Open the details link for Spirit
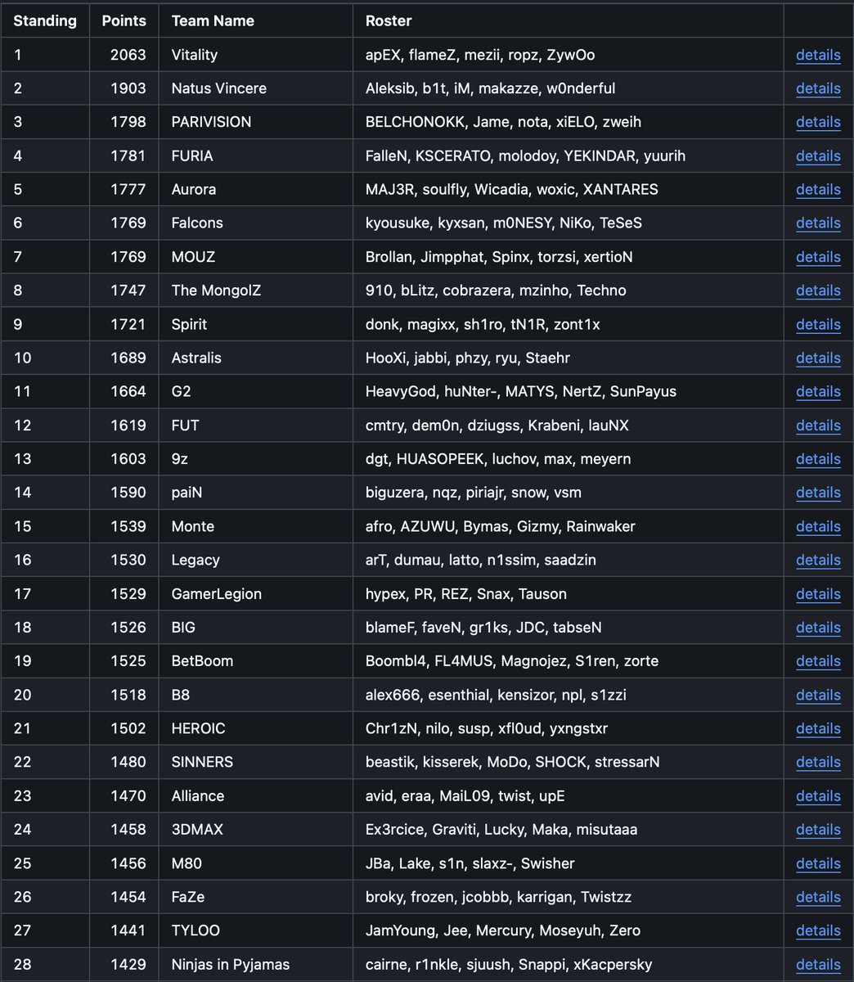This screenshot has width=854, height=982. 818,324
